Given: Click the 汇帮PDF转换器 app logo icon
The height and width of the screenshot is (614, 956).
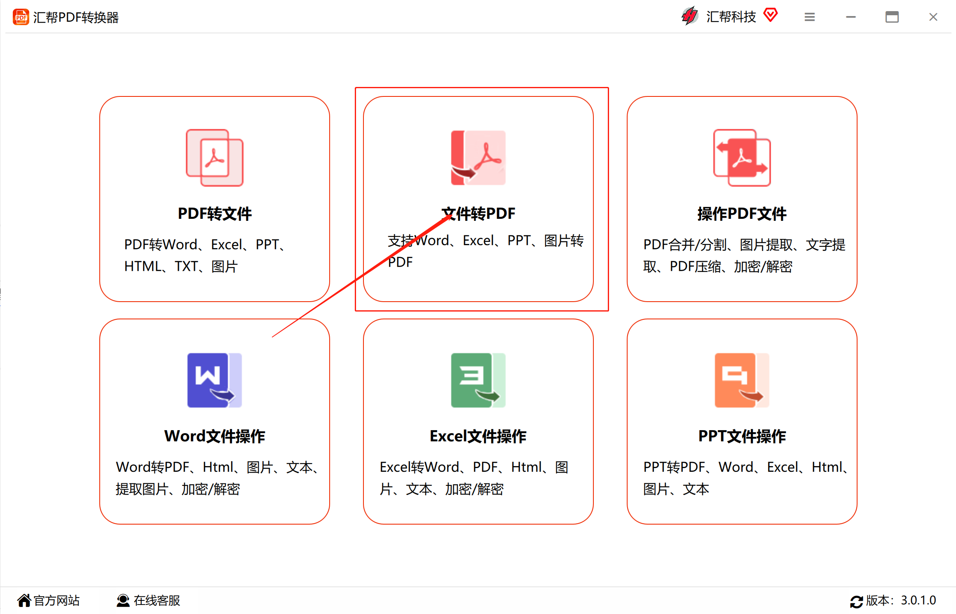Looking at the screenshot, I should point(21,17).
